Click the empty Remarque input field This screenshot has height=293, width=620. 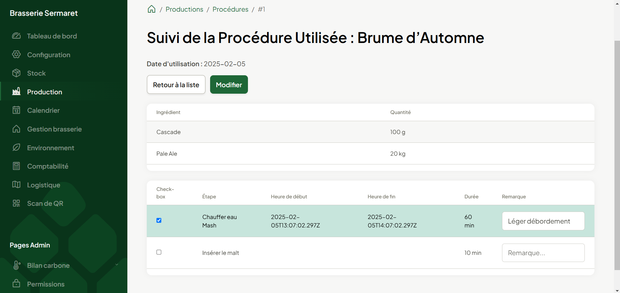pyautogui.click(x=543, y=253)
